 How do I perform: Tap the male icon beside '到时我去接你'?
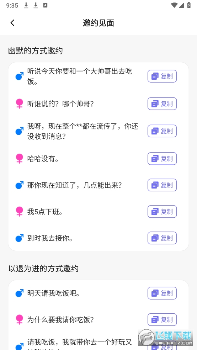click(20, 238)
